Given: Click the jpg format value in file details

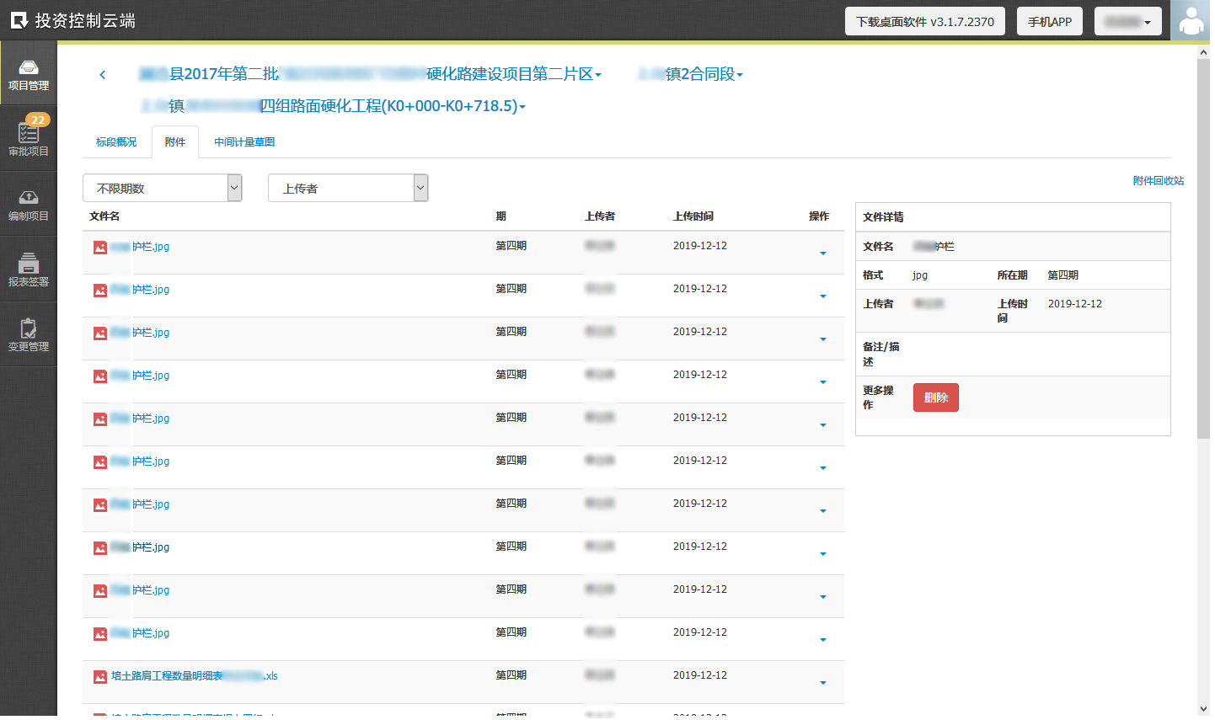Looking at the screenshot, I should pos(920,275).
